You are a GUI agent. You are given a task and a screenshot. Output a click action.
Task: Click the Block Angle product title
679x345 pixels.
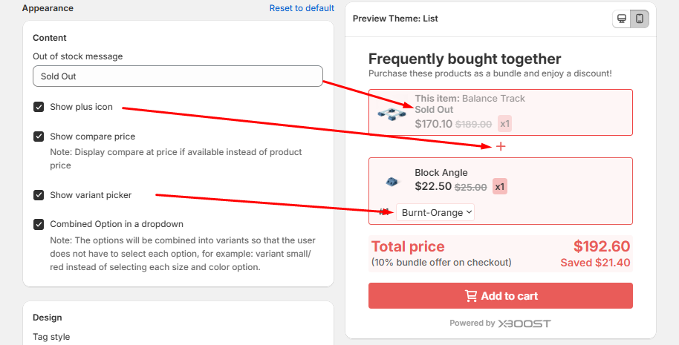pos(441,173)
